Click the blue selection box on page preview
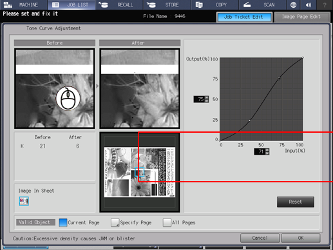The height and width of the screenshot is (250, 333). click(x=140, y=172)
